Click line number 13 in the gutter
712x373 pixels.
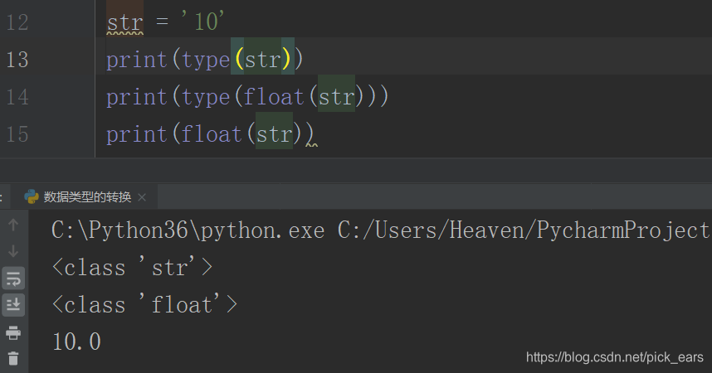17,60
